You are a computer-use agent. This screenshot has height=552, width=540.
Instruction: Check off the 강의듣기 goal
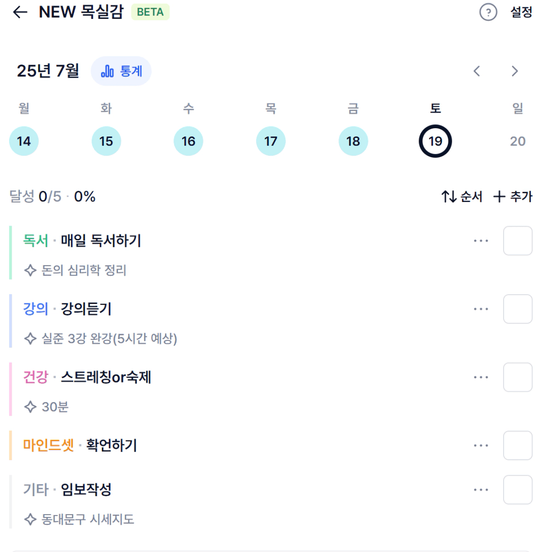pyautogui.click(x=518, y=309)
